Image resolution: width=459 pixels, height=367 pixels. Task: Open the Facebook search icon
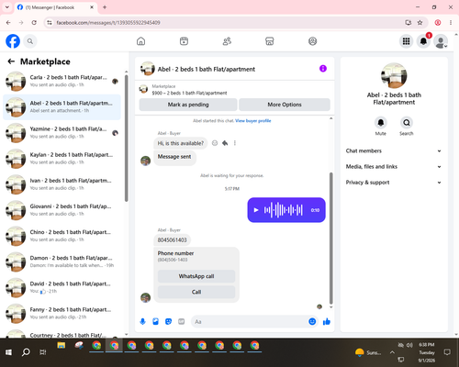30,41
